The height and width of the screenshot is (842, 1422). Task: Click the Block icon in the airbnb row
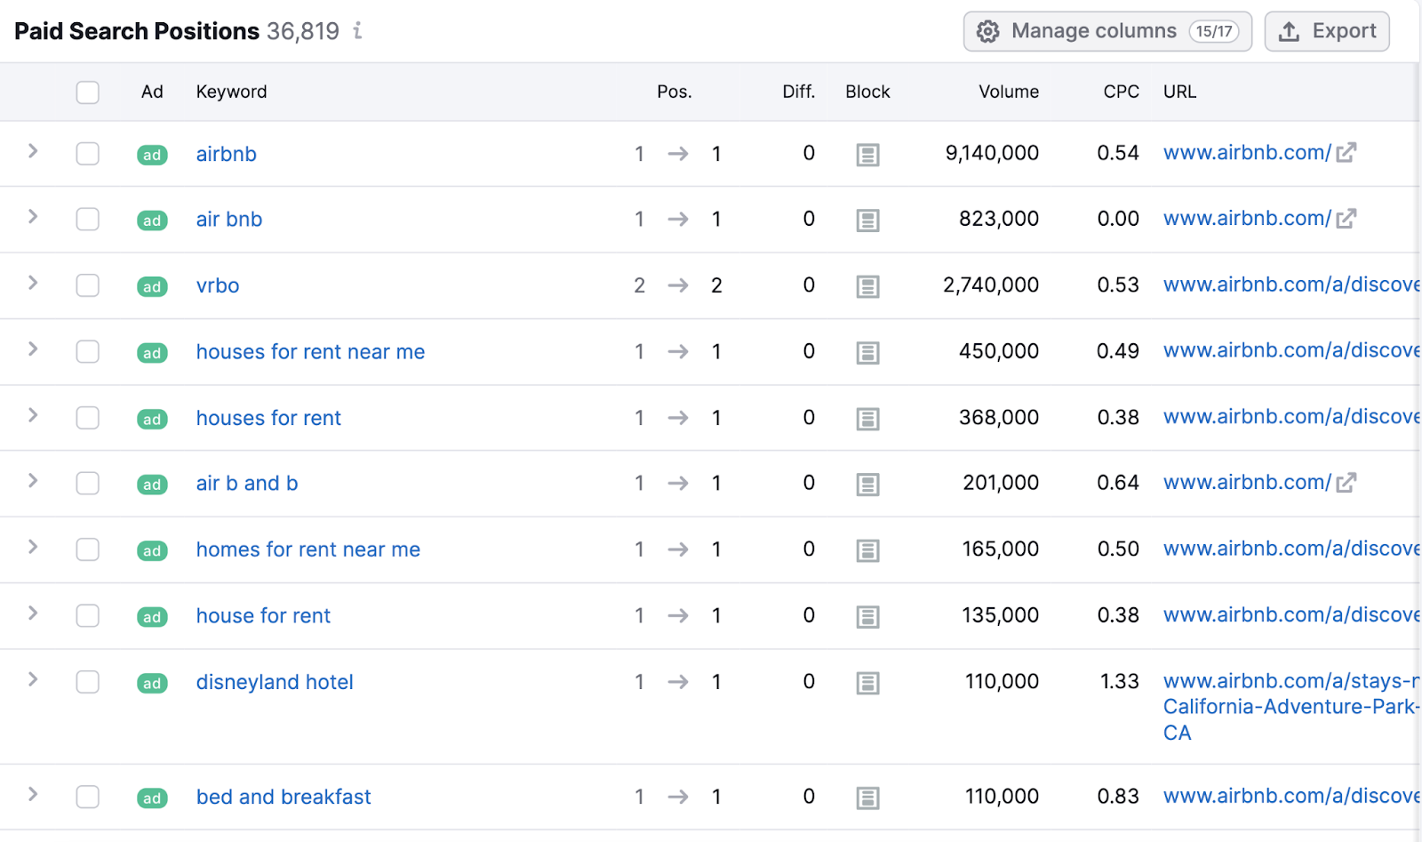click(868, 155)
